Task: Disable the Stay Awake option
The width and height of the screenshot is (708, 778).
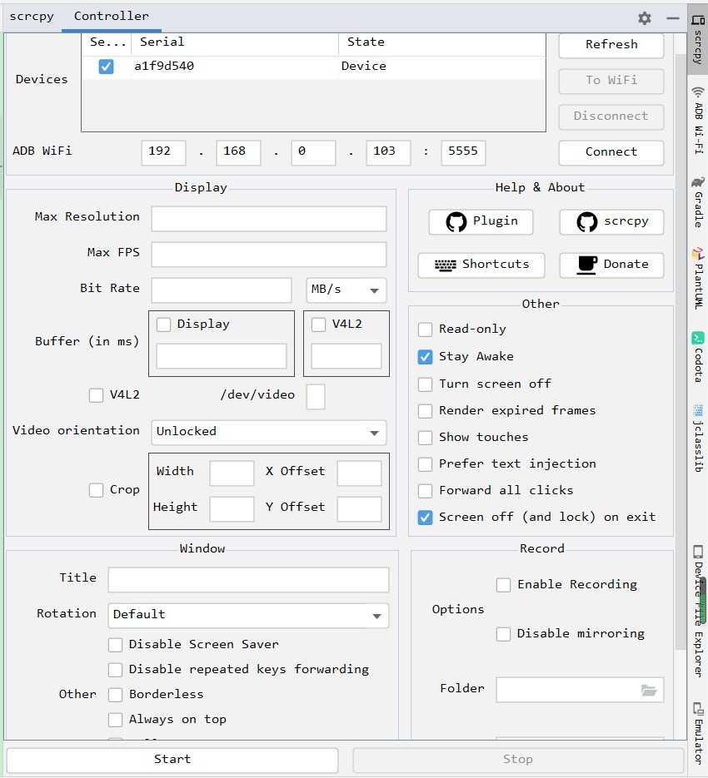Action: 426,357
